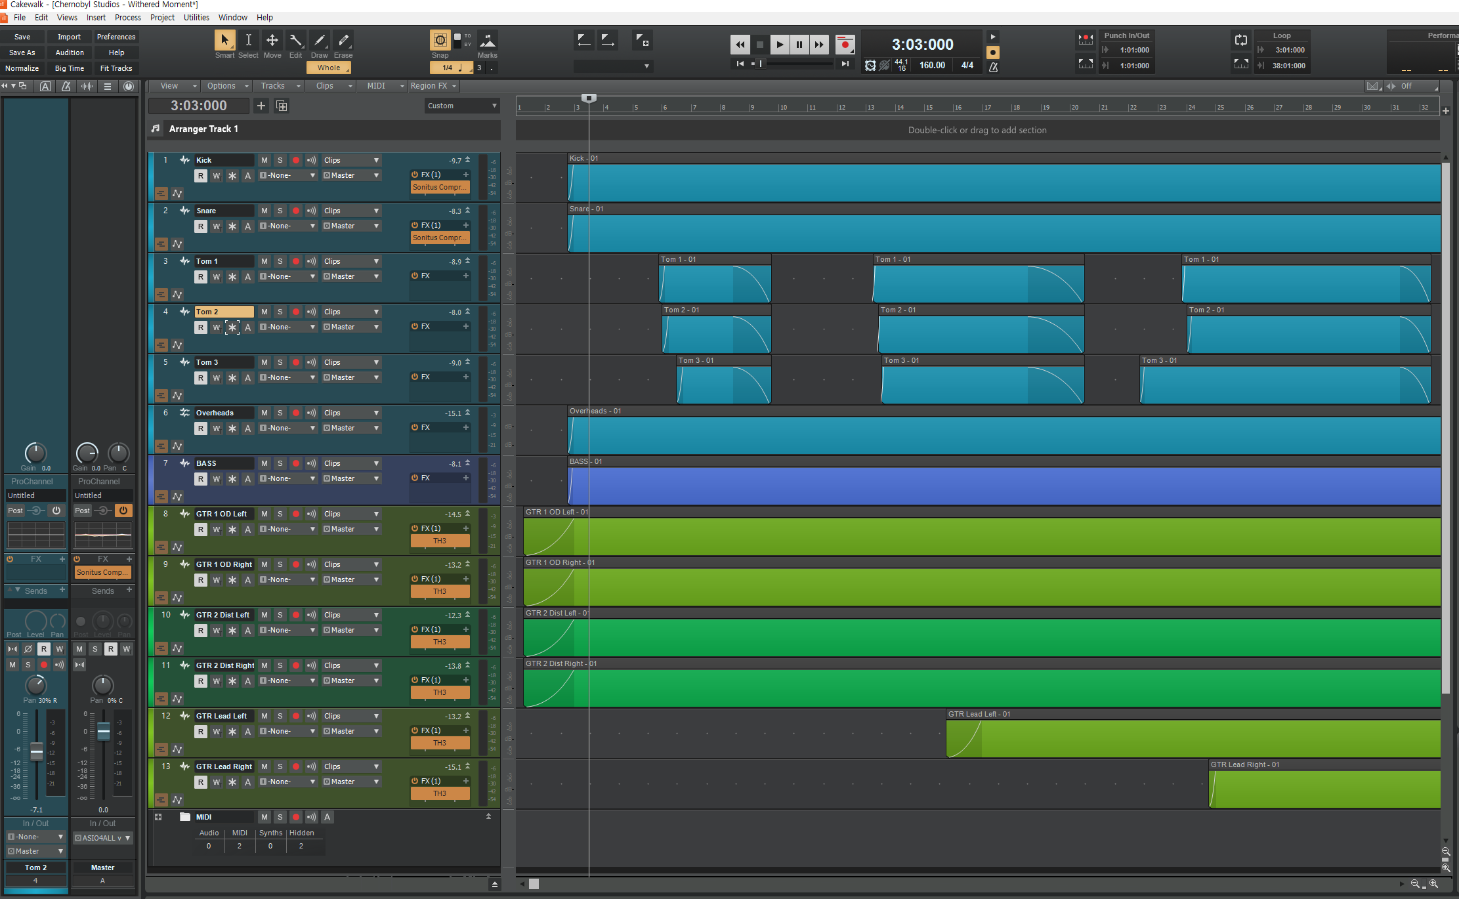
Task: Select the Erase tool
Action: click(x=343, y=41)
